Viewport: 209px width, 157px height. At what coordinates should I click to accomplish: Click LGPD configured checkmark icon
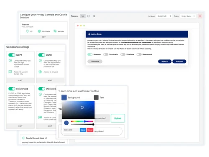[40, 61]
